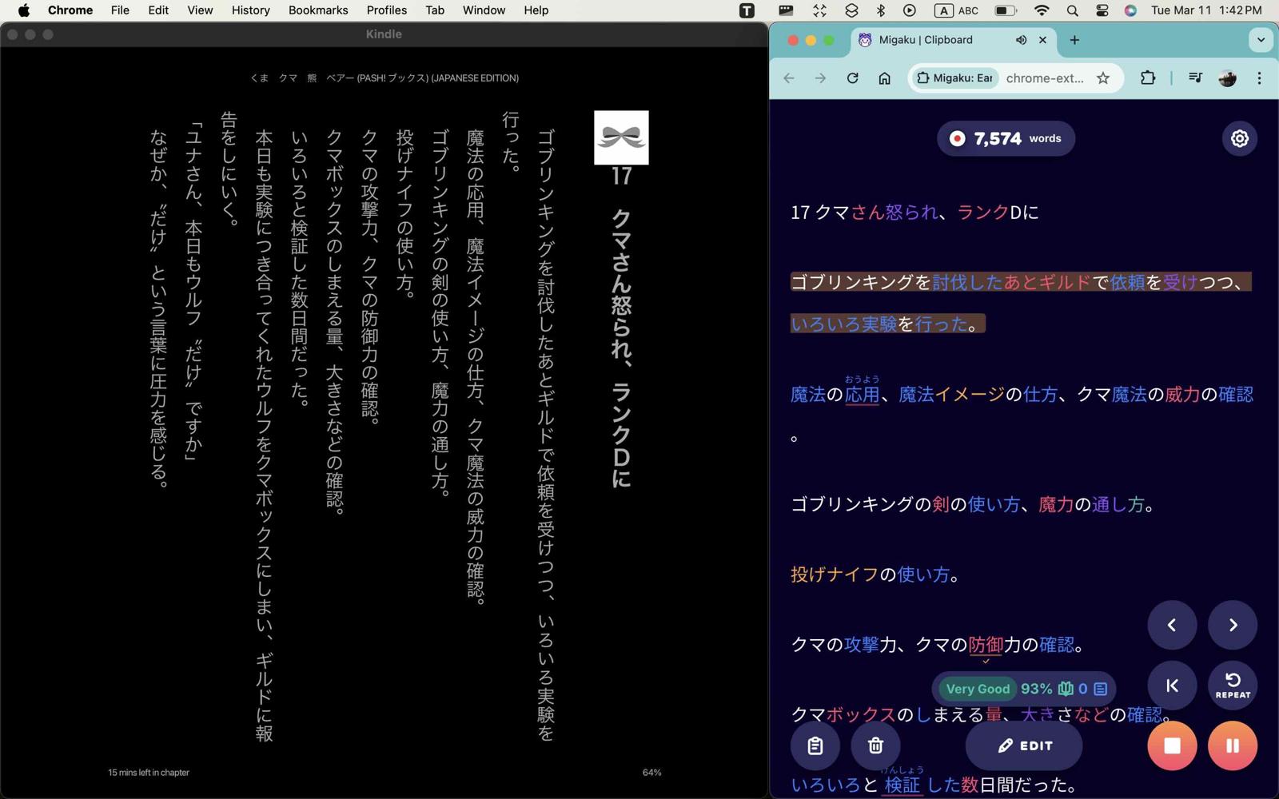Open the Migaku settings gear
The width and height of the screenshot is (1279, 799).
(x=1238, y=137)
